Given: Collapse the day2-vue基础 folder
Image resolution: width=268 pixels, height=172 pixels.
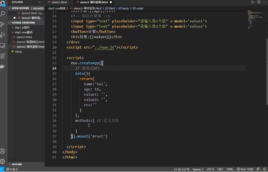Looking at the screenshot, I should pos(23,32).
